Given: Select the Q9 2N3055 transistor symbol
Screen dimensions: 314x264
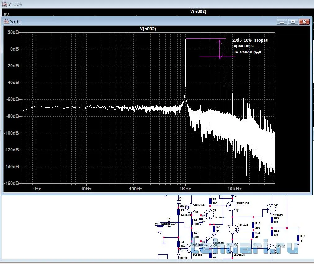Looking at the screenshot, I should tap(270, 209).
